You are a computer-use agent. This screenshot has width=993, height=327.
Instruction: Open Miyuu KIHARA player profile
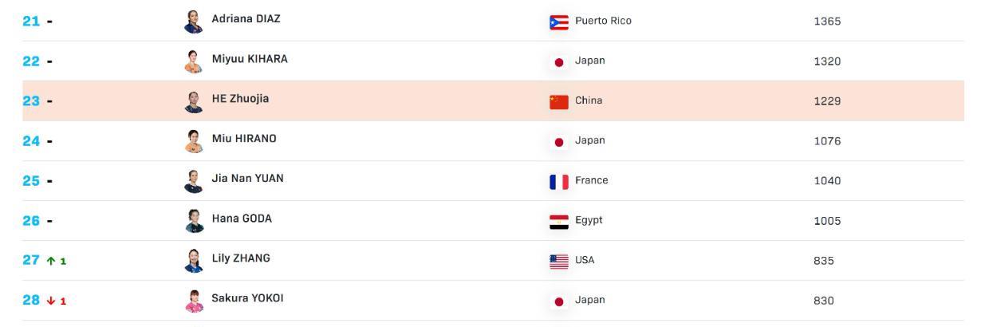(x=250, y=59)
